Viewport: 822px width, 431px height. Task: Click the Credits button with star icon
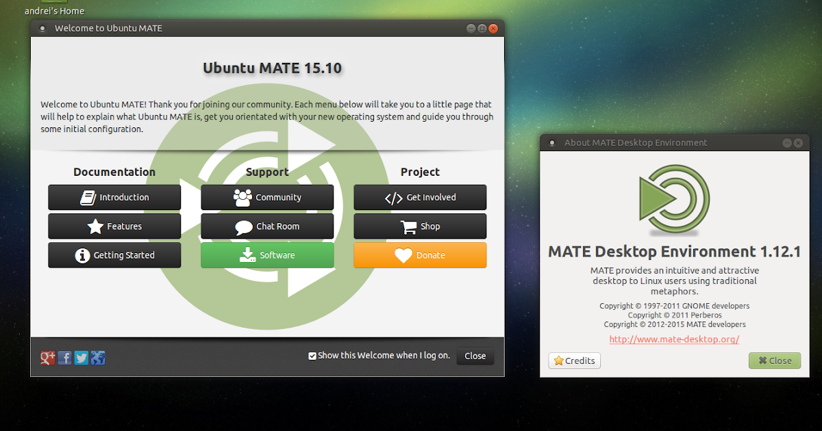(574, 361)
